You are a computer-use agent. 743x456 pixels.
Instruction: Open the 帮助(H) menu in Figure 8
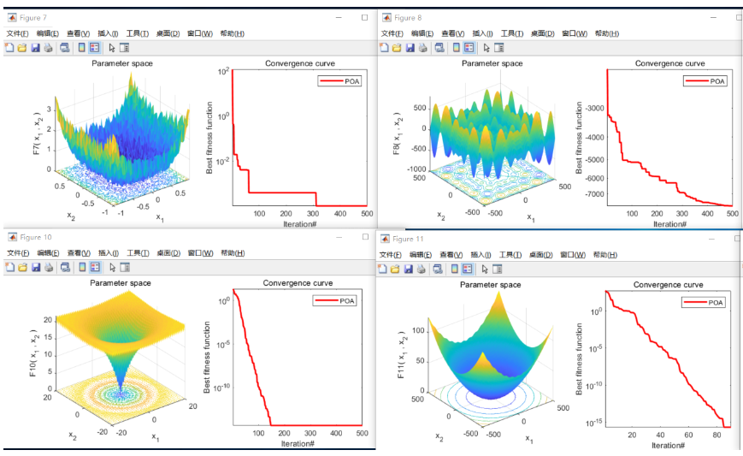point(606,33)
